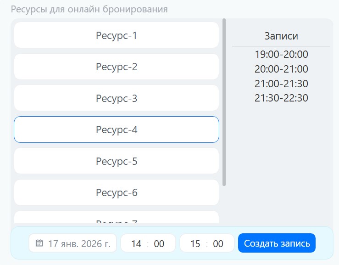Viewport: 339px width, 265px height.
Task: Click the start time minutes 00
Action: tap(159, 243)
